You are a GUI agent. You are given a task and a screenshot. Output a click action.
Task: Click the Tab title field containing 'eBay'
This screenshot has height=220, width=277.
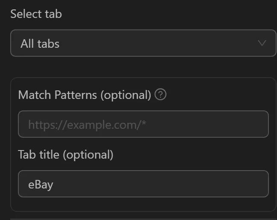click(x=143, y=184)
